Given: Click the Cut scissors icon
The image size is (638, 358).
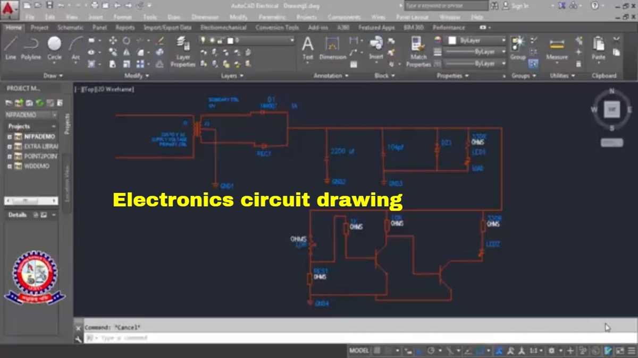Looking at the screenshot, I should tap(616, 40).
